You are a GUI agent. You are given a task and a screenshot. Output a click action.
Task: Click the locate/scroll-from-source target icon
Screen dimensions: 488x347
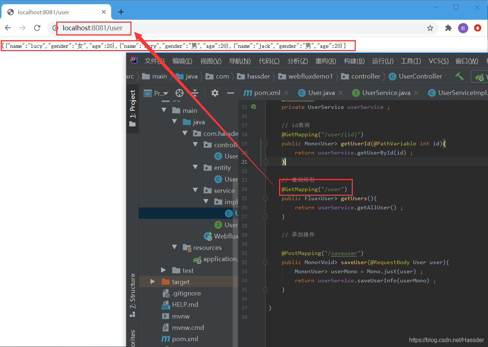[x=179, y=93]
